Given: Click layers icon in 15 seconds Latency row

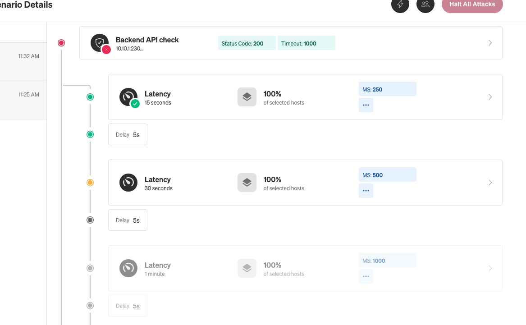Looking at the screenshot, I should [x=247, y=97].
